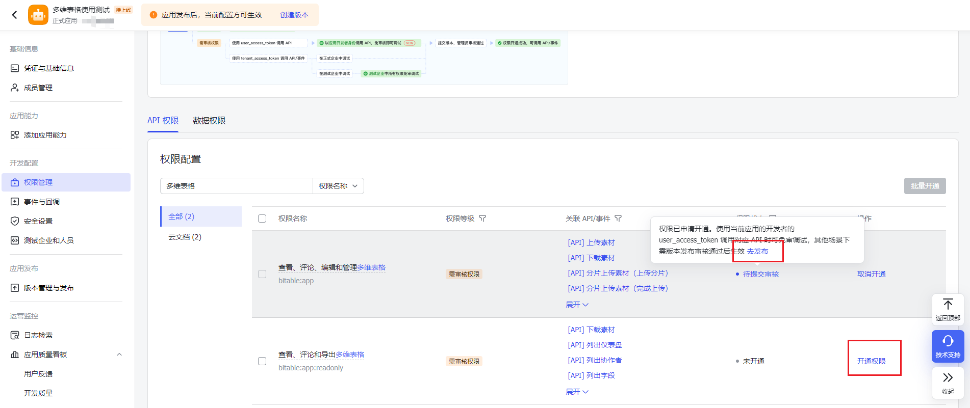Screen dimensions: 970x408
Task: Open technical support headset button
Action: pos(948,346)
